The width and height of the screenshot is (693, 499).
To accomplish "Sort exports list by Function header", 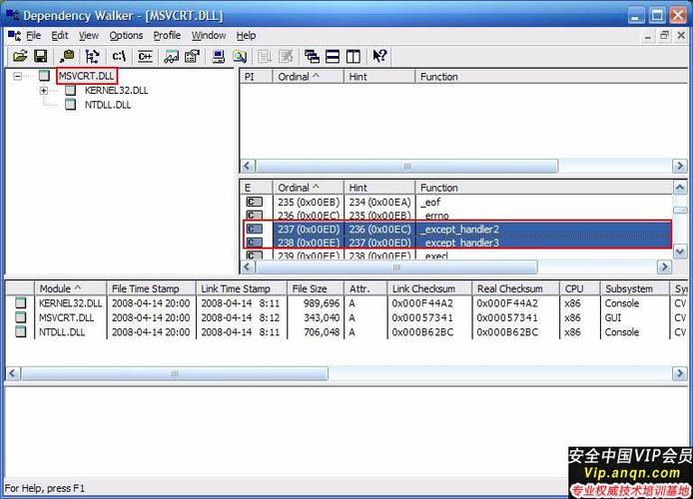I will coord(543,188).
